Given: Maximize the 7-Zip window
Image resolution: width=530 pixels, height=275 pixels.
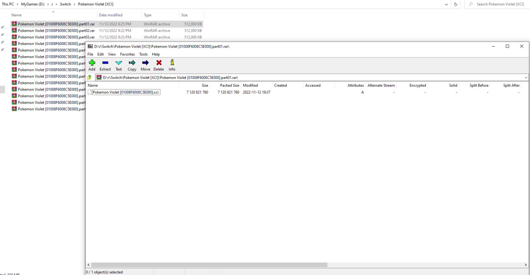Looking at the screenshot, I should (508, 46).
